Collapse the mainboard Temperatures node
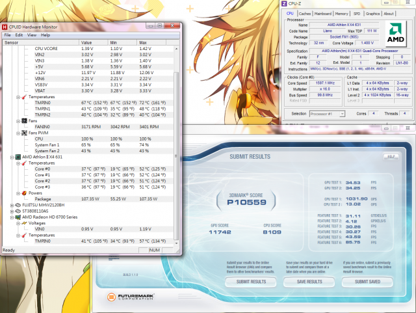This screenshot has width=416, height=313. coord(18,97)
